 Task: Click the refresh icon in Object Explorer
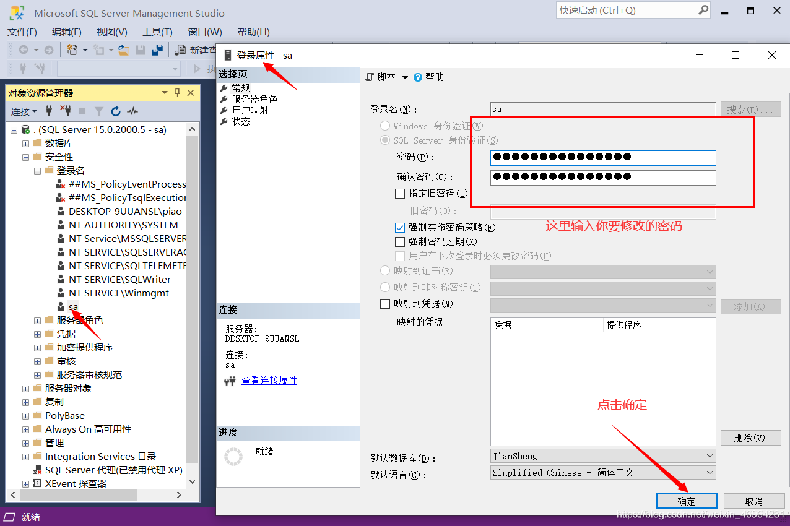click(116, 111)
